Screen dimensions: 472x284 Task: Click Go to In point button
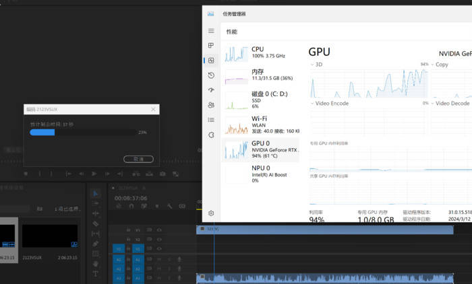(68, 174)
